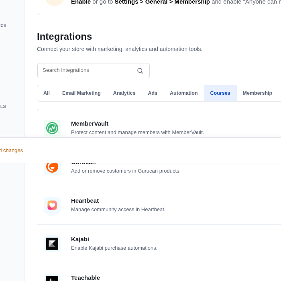Click the Teachable logo icon

(52, 278)
